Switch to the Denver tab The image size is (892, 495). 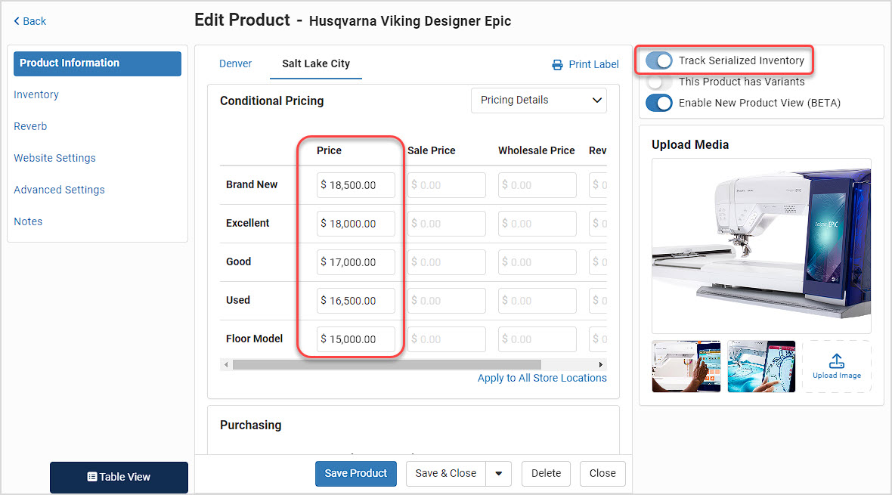tap(236, 63)
